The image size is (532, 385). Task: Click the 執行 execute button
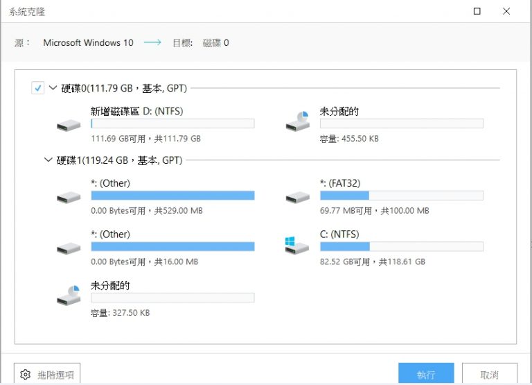(x=426, y=374)
